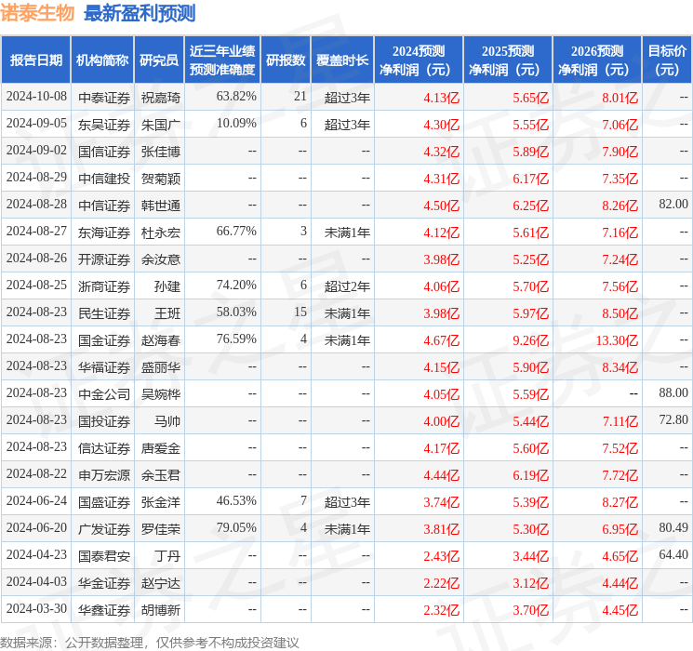This screenshot has width=693, height=651.
Task: Click the 报告日期 column header
Action: click(x=35, y=60)
